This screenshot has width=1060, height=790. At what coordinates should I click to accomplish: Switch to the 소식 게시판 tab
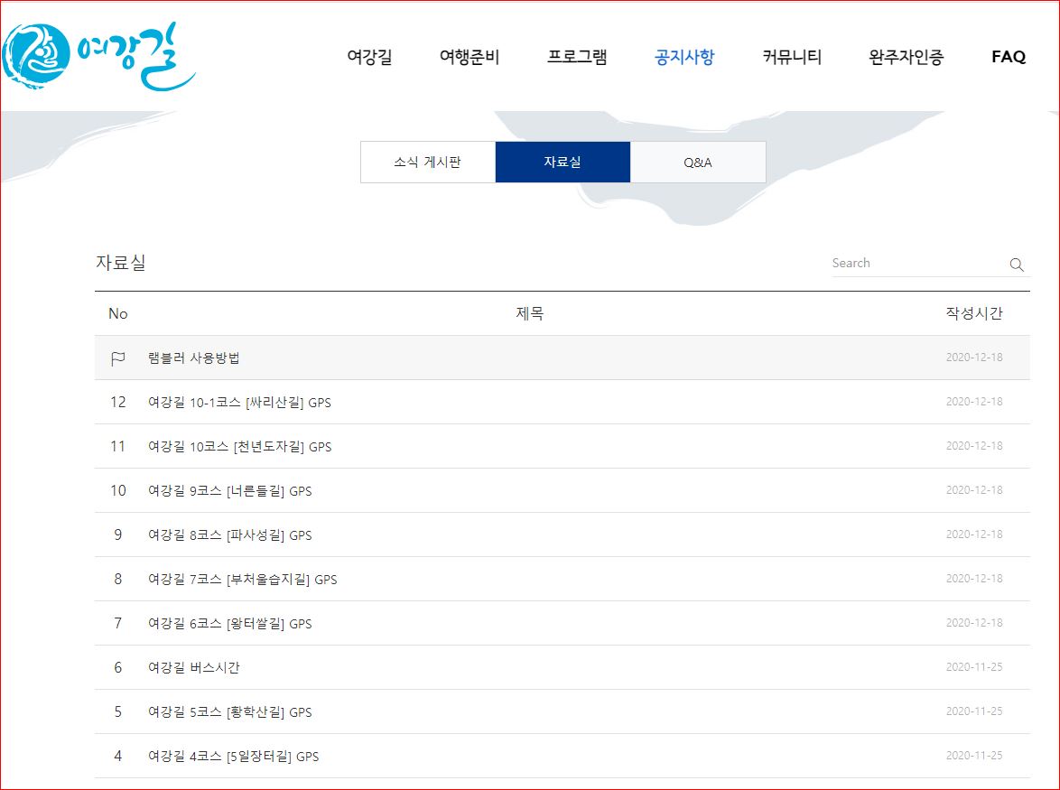(428, 163)
